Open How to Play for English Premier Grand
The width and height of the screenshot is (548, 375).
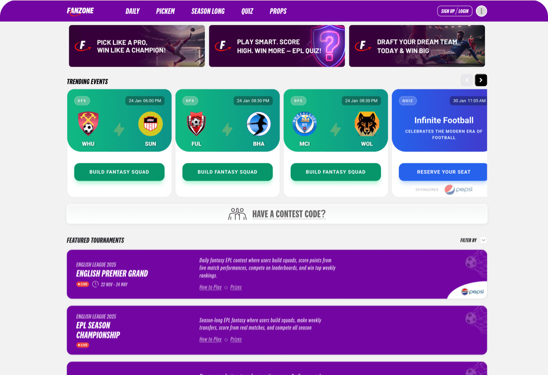(210, 287)
